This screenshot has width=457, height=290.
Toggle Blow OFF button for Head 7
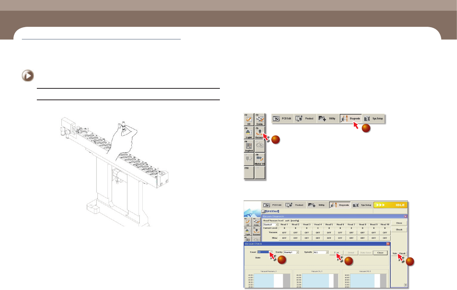pos(351,238)
